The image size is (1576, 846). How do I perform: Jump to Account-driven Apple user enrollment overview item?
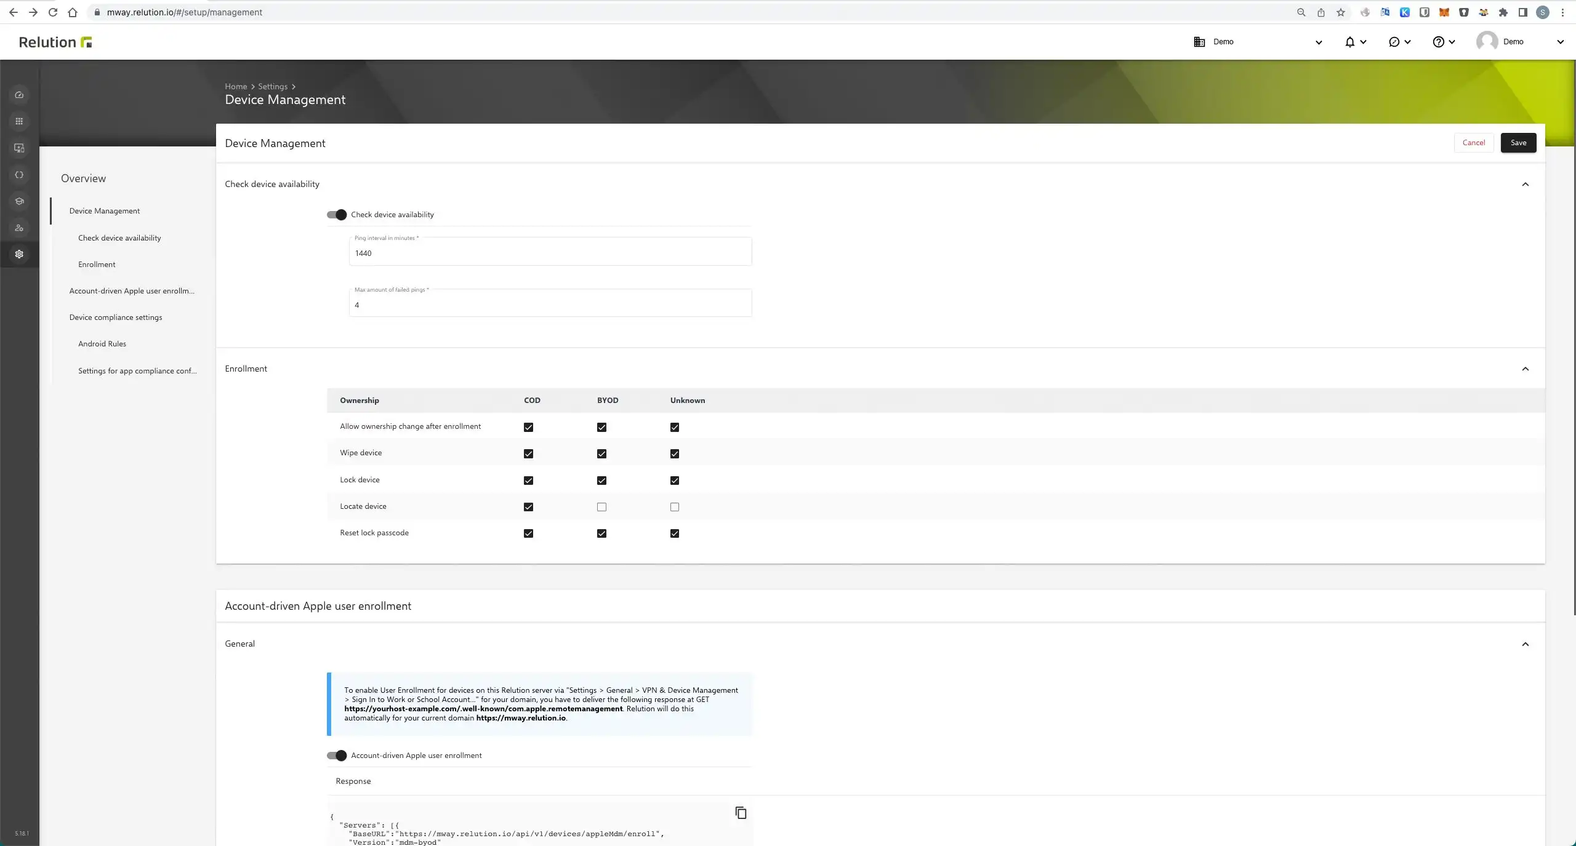point(132,291)
